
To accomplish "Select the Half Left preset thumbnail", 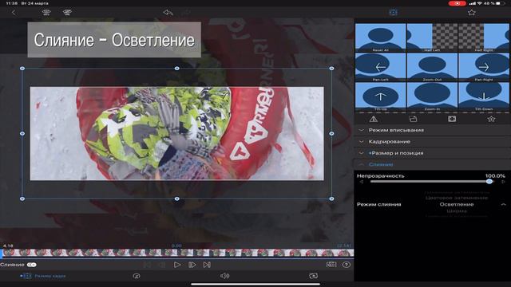I will click(x=432, y=37).
